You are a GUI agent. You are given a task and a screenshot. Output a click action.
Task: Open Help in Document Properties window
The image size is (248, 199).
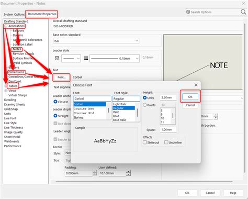tap(233, 193)
